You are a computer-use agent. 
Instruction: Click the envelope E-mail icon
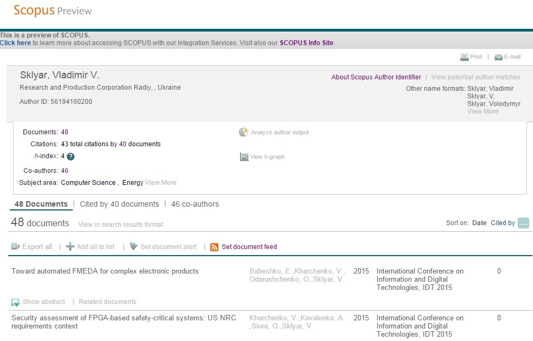[498, 57]
